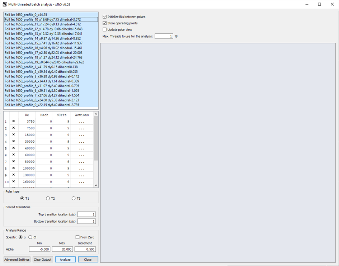This screenshot has height=266, width=339.
Task: Enable Update polar view checkbox
Action: coord(105,29)
